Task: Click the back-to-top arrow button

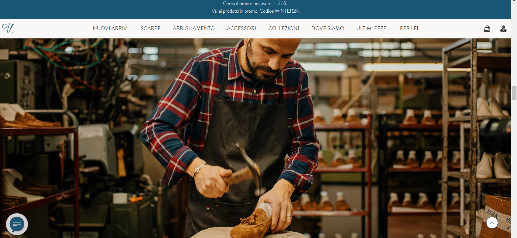Action: 492,223
